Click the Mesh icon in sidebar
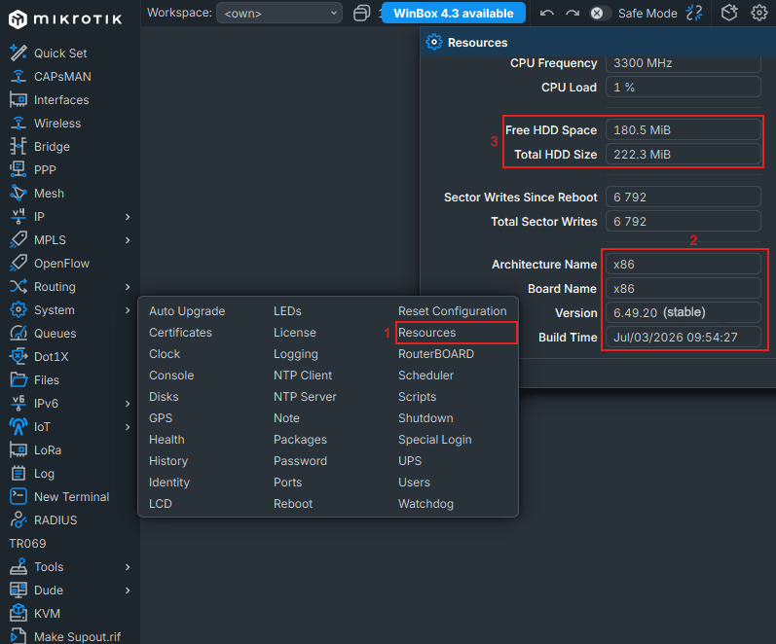Image resolution: width=776 pixels, height=644 pixels. [18, 193]
